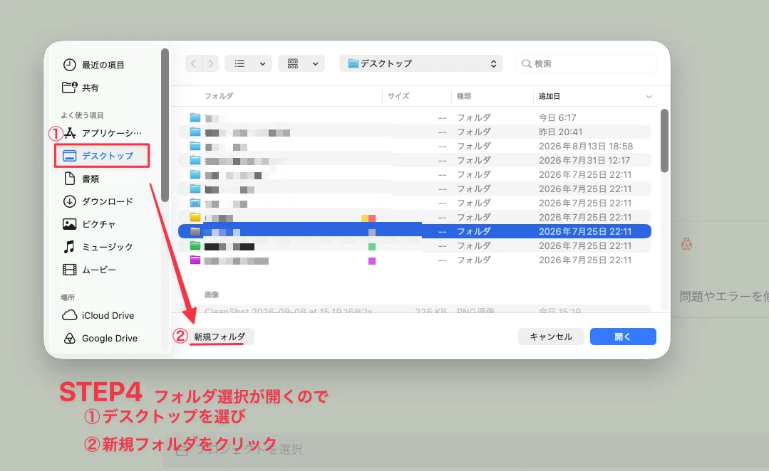Select Shared (共有) in the sidebar
Viewport: 769px width, 471px height.
[x=81, y=88]
